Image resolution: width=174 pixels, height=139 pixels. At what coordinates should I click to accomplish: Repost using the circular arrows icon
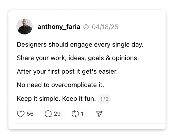click(75, 114)
